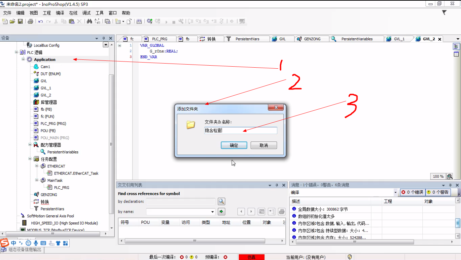The width and height of the screenshot is (461, 260).
Task: Click the Undo arrow icon
Action: (41, 21)
